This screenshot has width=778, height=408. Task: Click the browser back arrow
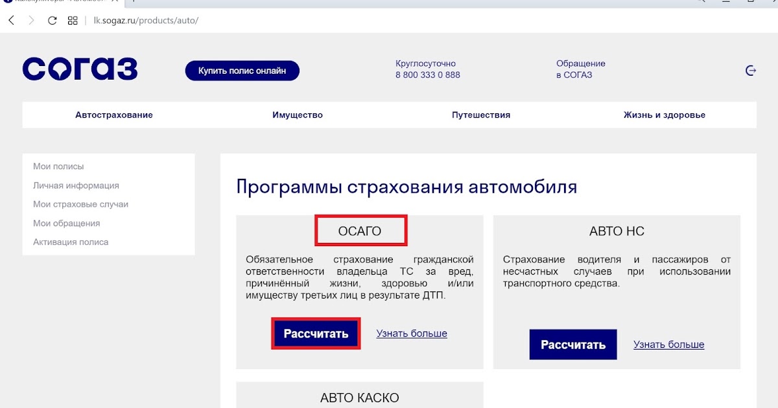(x=11, y=20)
